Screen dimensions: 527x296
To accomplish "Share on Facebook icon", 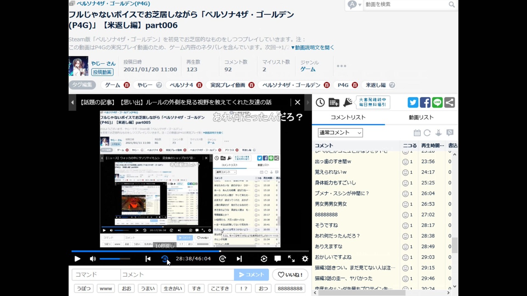I will point(425,102).
